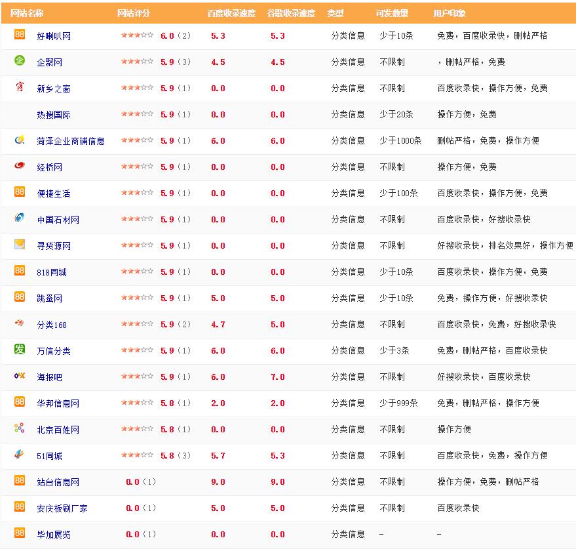
Task: Click the green 发 icon beside 万信分类
Action: pyautogui.click(x=20, y=349)
